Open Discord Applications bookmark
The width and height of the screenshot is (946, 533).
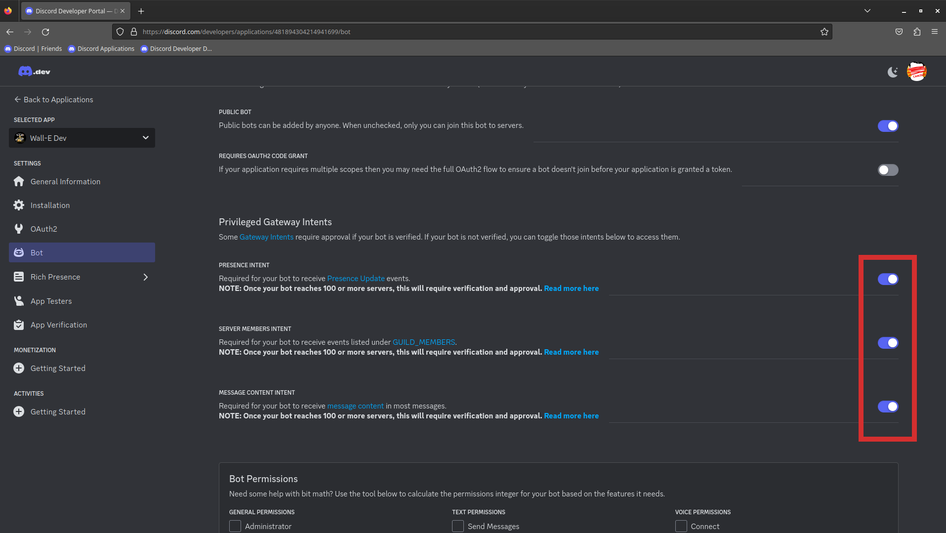[x=101, y=48]
